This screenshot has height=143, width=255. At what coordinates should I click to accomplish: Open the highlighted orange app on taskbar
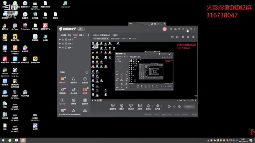click(23, 140)
